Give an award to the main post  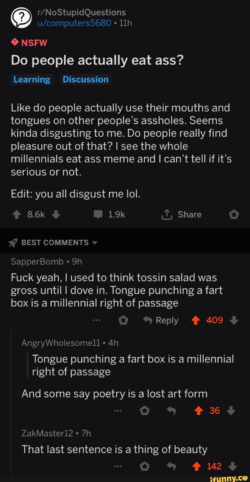tap(234, 215)
